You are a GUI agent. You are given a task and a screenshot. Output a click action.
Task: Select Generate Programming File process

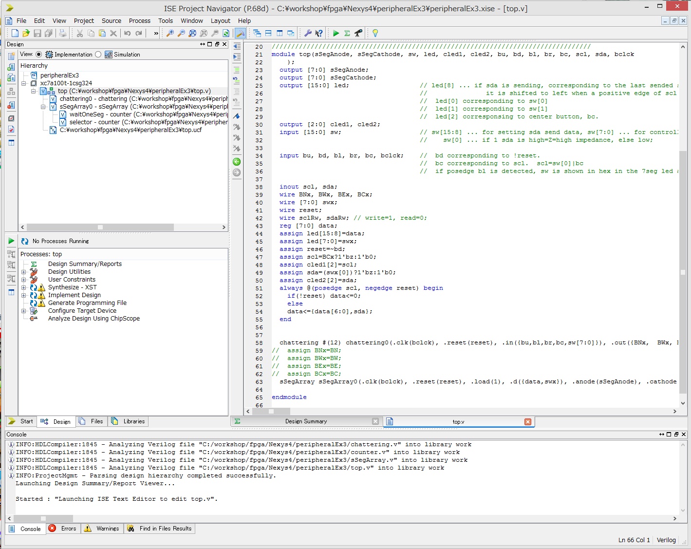point(87,303)
